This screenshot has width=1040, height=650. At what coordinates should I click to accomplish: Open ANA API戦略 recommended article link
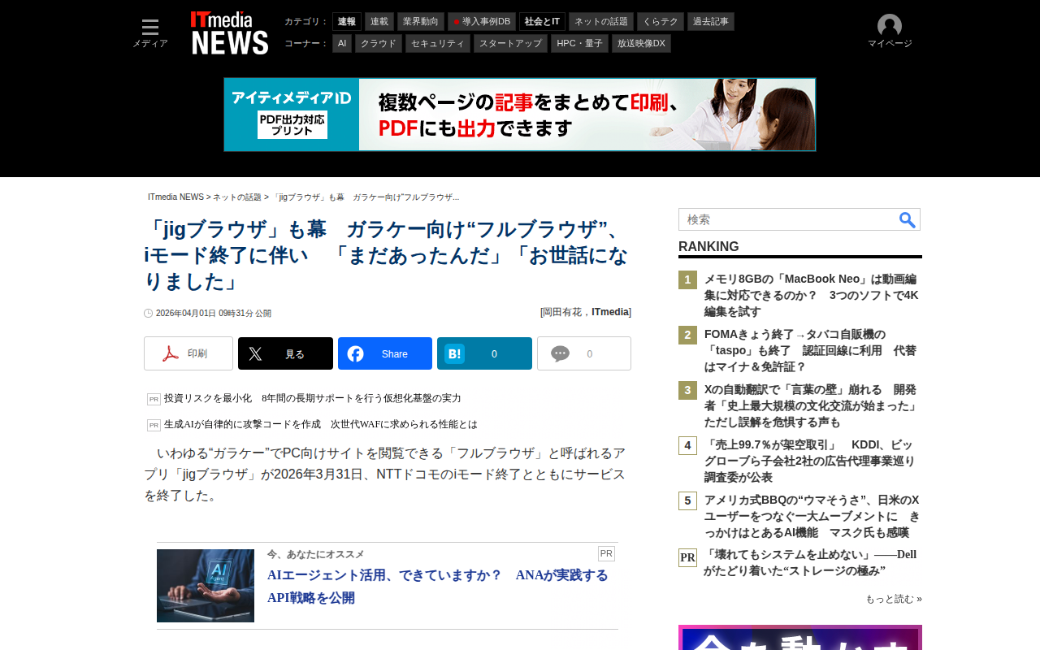(x=438, y=587)
